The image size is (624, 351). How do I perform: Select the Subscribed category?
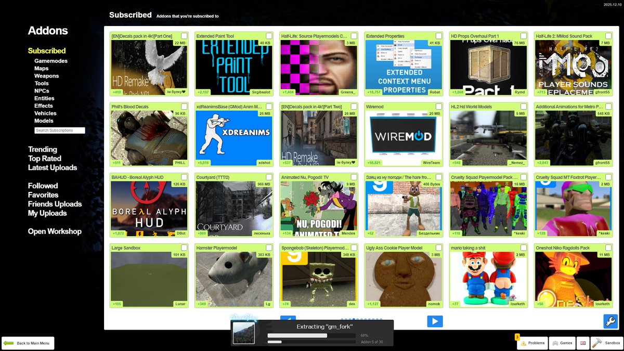47,51
